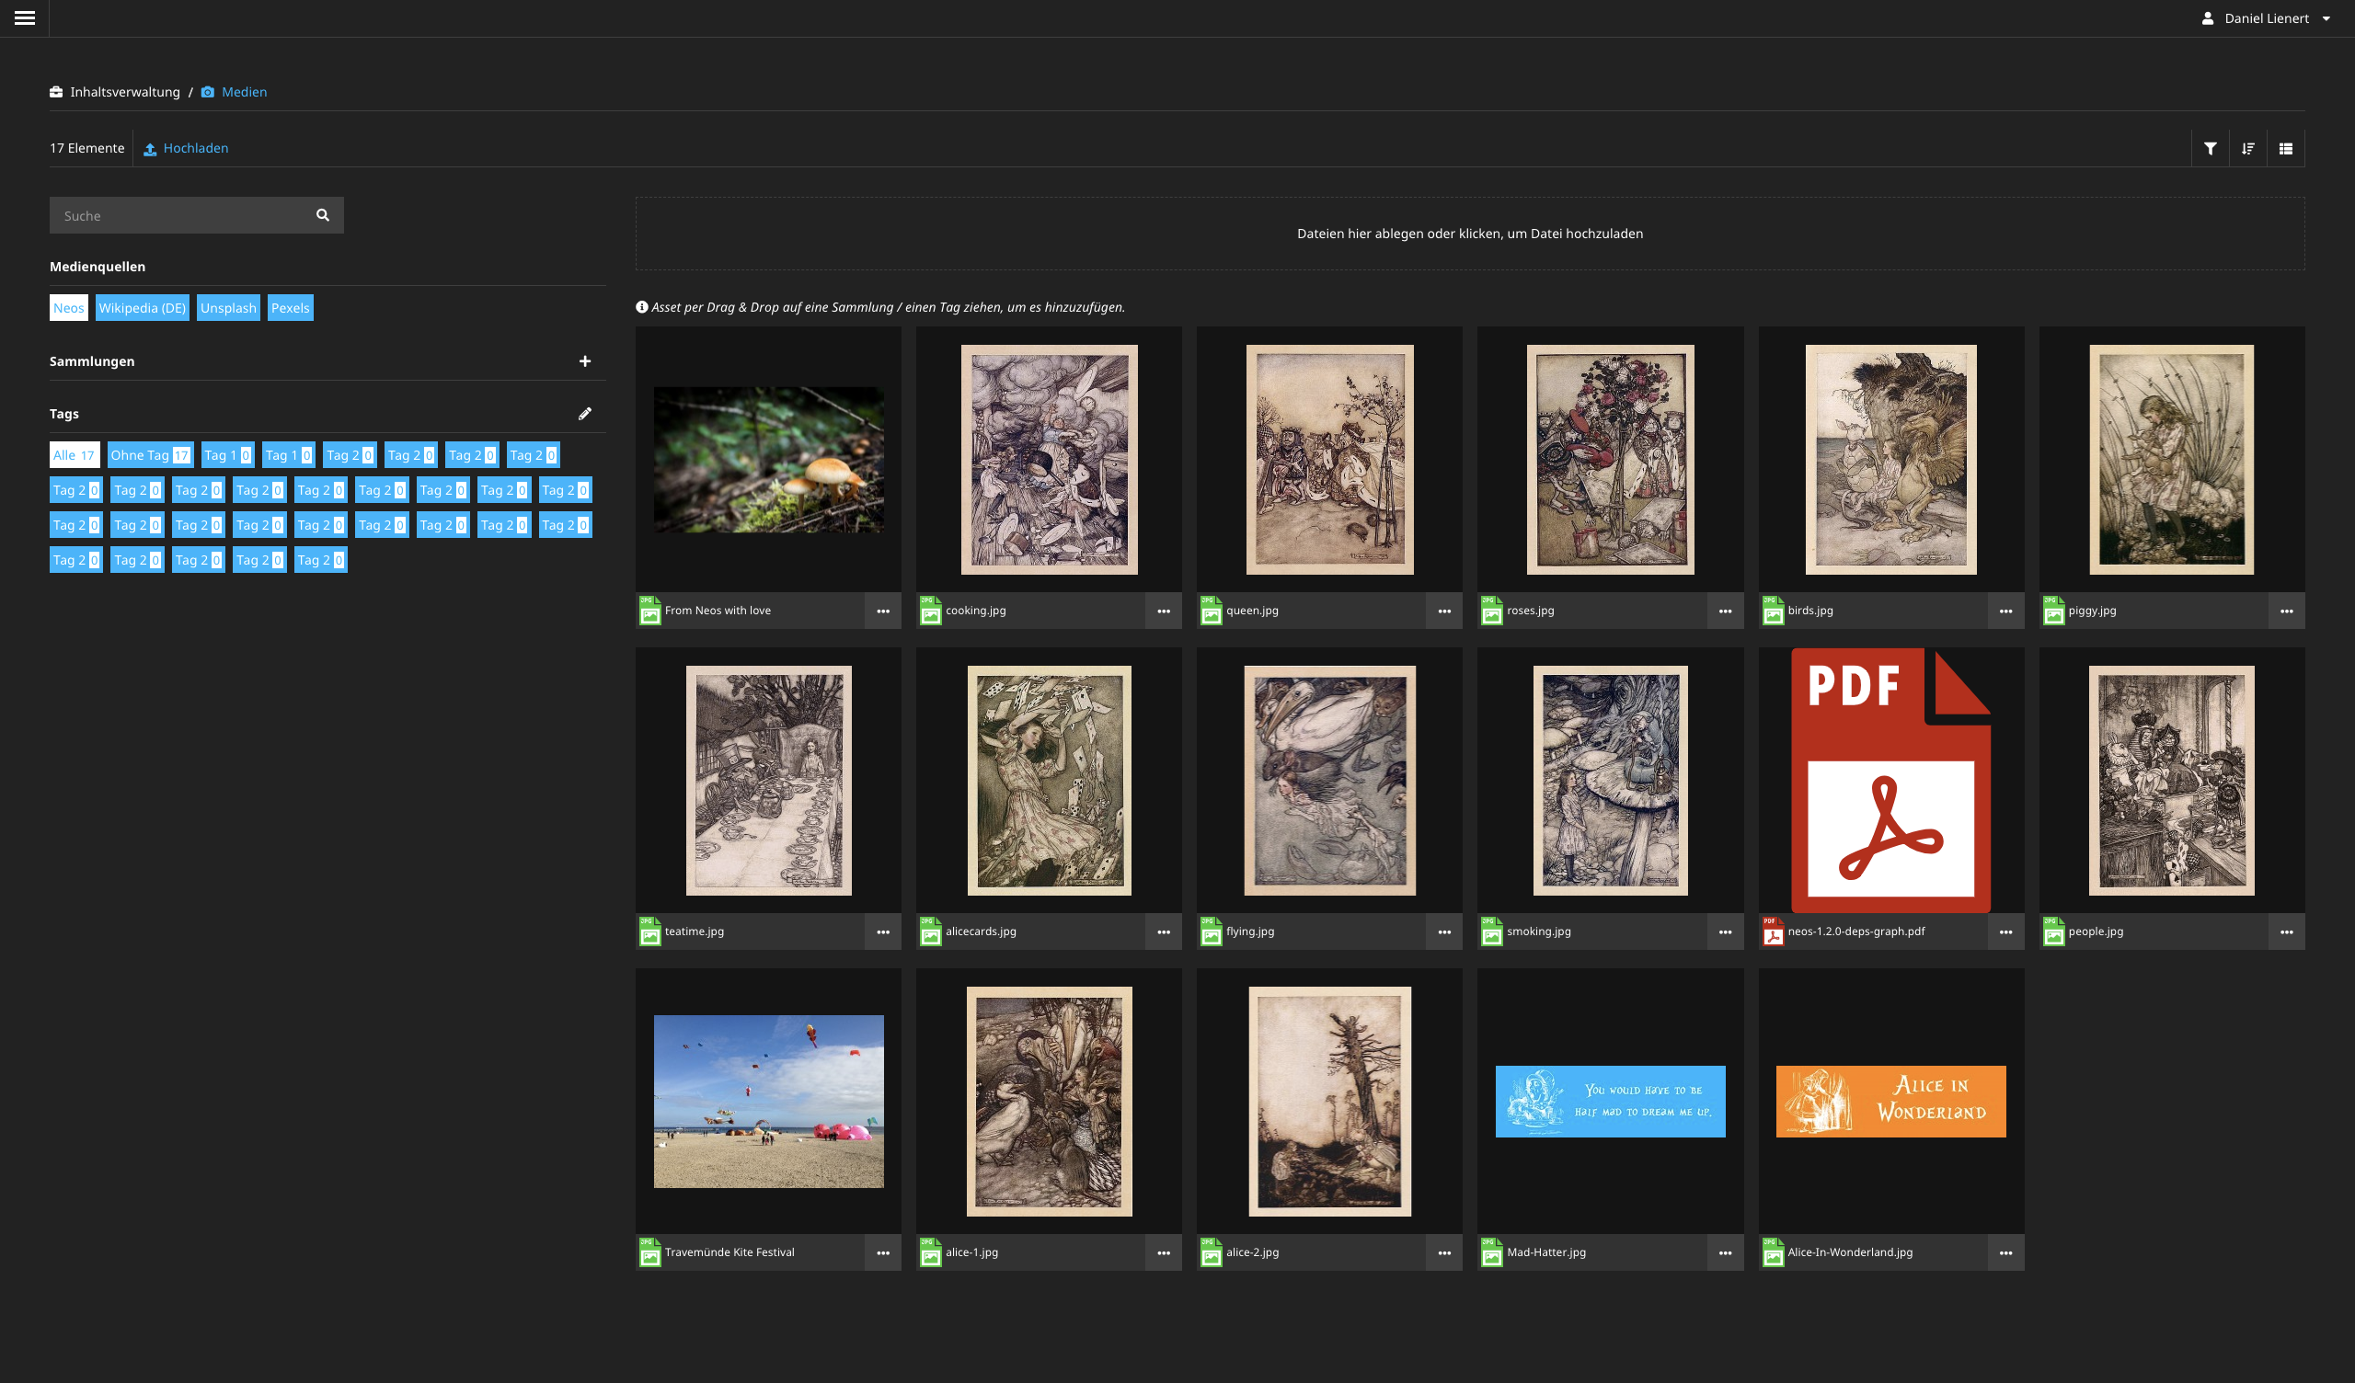Click the alice-2.jpg file name
This screenshot has height=1383, width=2355.
1252,1253
